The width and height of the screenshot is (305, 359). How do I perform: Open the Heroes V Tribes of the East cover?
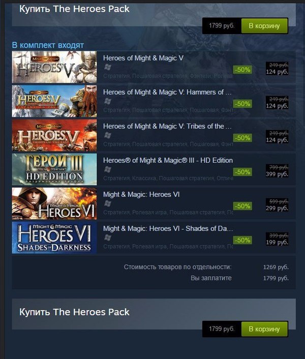click(54, 135)
